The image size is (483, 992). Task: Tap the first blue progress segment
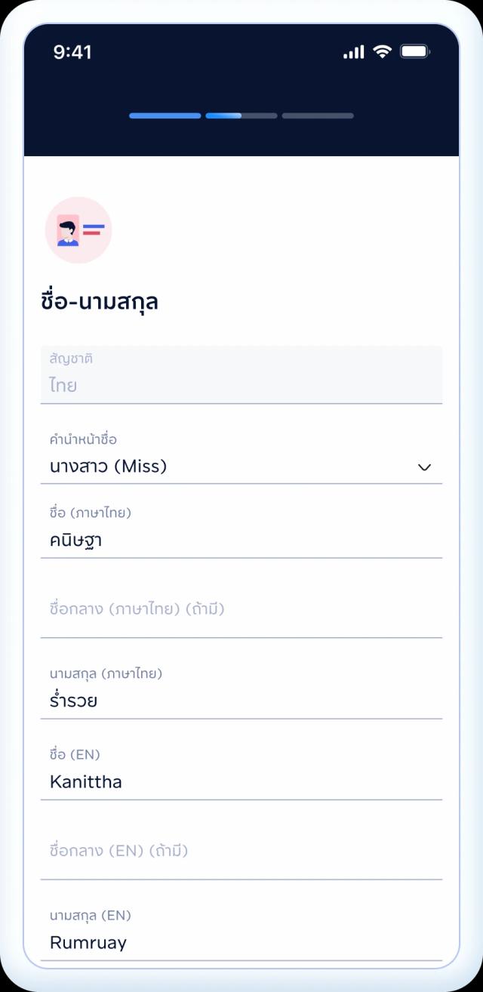pyautogui.click(x=165, y=116)
